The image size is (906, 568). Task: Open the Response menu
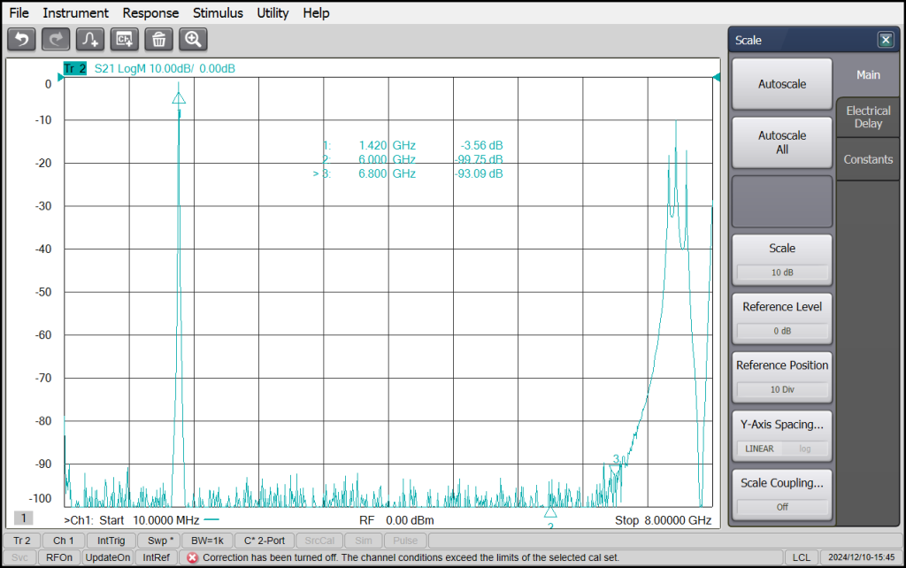[x=150, y=12]
